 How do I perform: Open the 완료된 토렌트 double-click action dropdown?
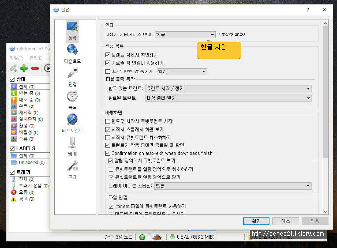click(228, 98)
